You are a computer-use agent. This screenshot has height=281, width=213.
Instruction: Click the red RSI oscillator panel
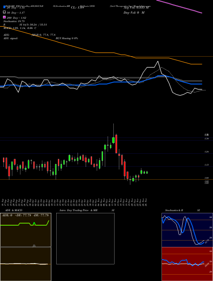click(x=187, y=264)
